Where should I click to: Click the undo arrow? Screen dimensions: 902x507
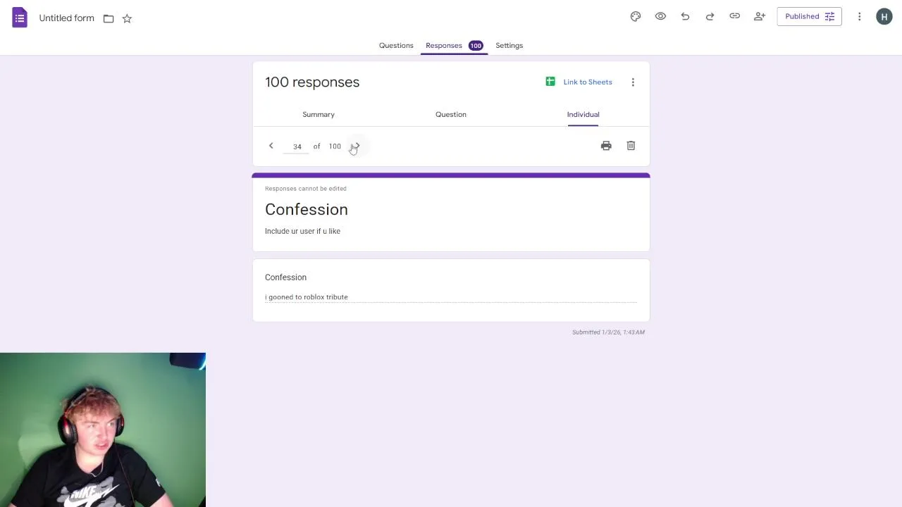point(685,16)
